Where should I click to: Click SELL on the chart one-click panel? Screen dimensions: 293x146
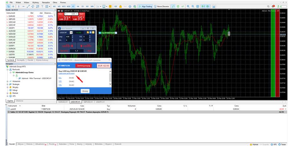60,14
